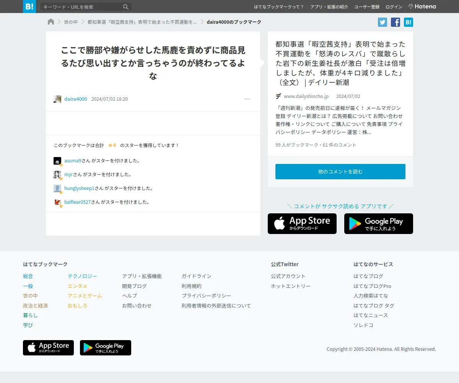Open the footer 政治と経済 category

(35, 306)
